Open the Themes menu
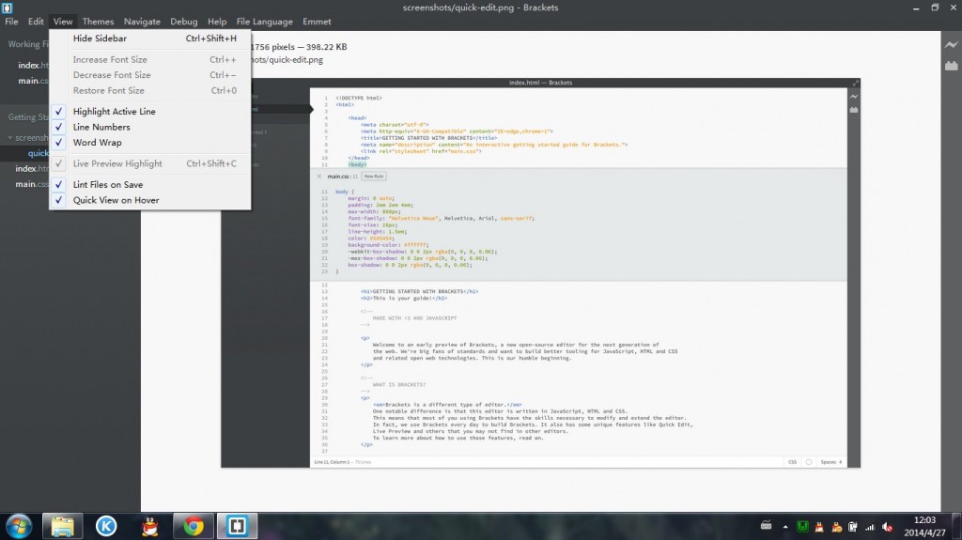This screenshot has height=540, width=962. 98,22
